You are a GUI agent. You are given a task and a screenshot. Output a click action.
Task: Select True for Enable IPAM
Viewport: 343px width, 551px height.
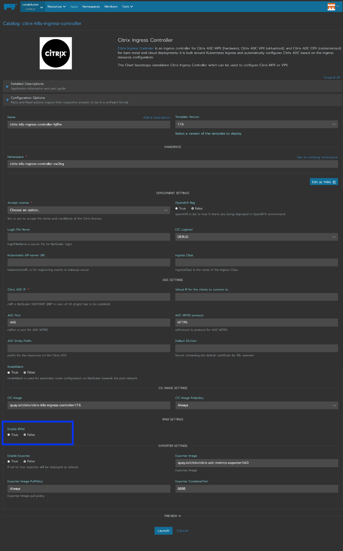point(9,435)
